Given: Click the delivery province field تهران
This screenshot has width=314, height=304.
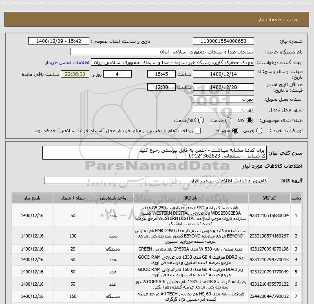Looking at the screenshot, I should point(223,99).
